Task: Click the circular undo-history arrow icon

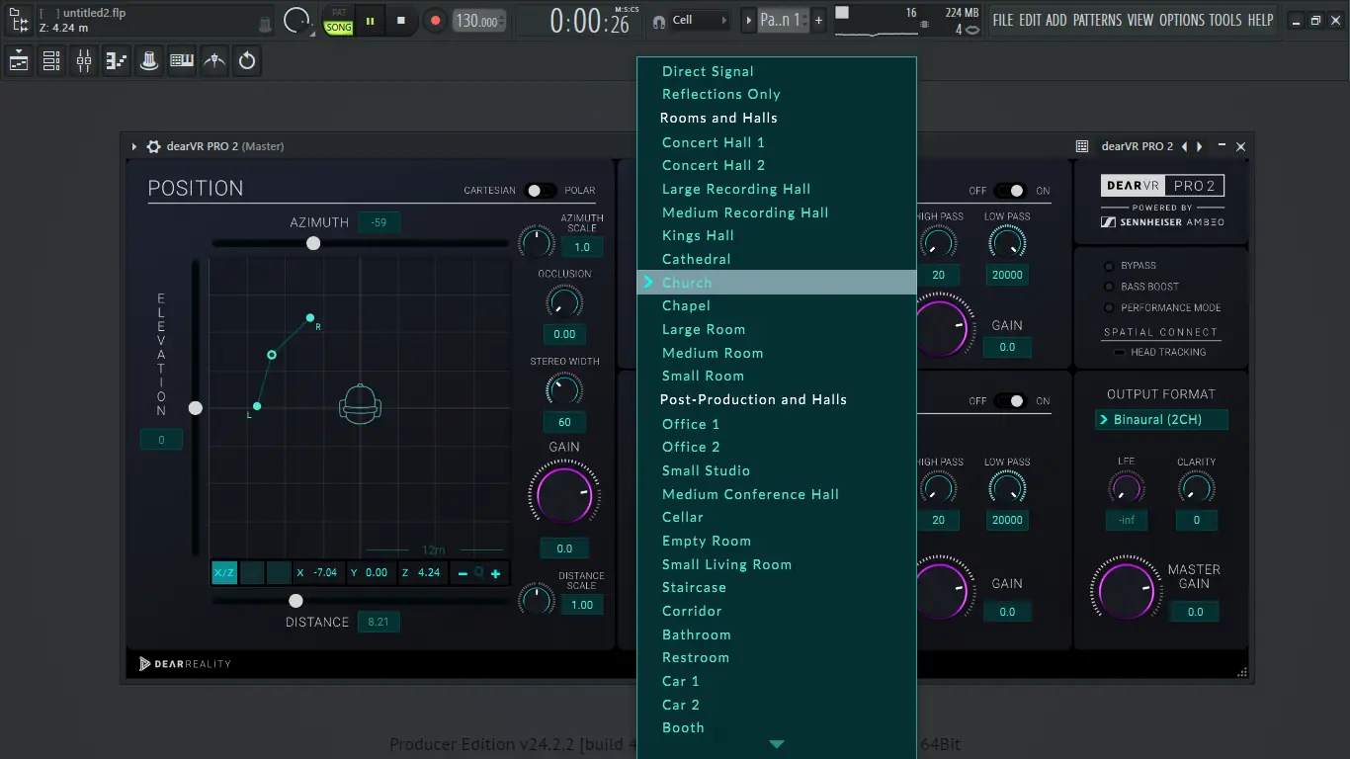Action: tap(247, 61)
